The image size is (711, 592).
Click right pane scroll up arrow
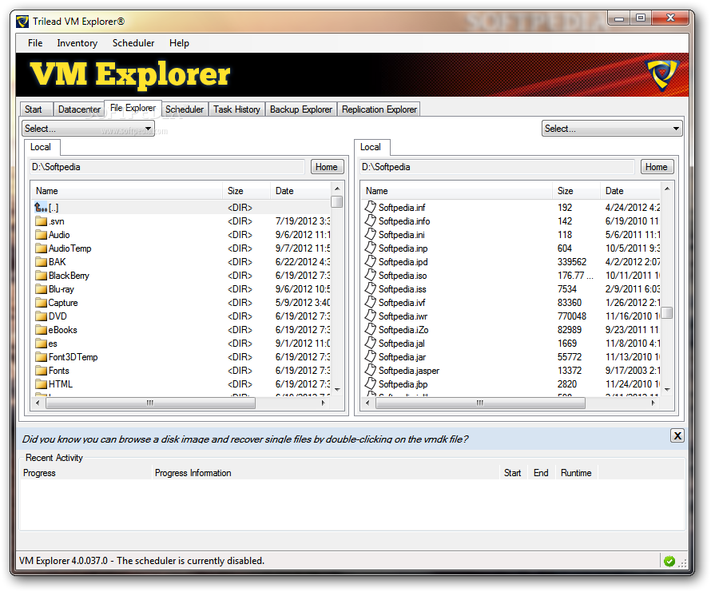point(666,189)
